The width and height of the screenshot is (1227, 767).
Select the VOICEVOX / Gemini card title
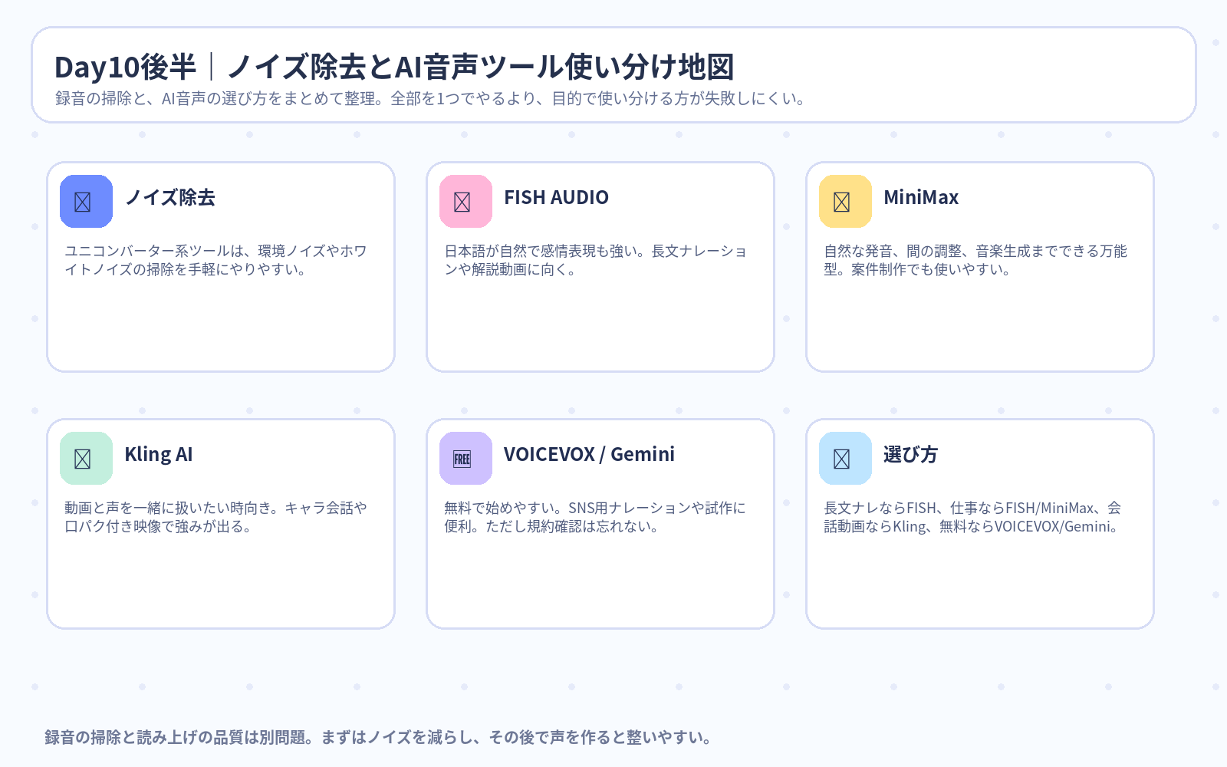589,454
